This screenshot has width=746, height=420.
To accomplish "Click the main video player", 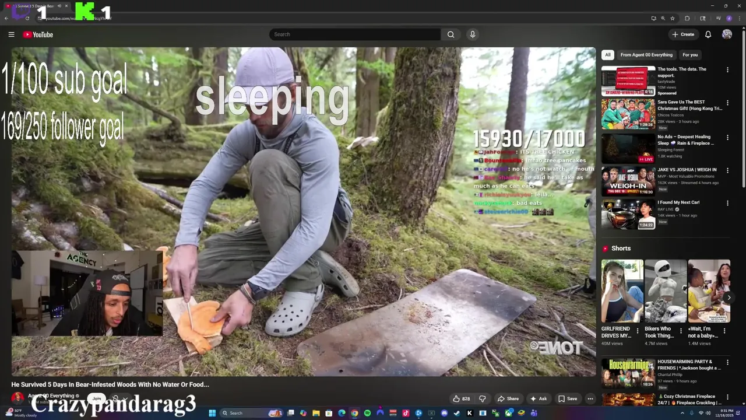I will (304, 212).
